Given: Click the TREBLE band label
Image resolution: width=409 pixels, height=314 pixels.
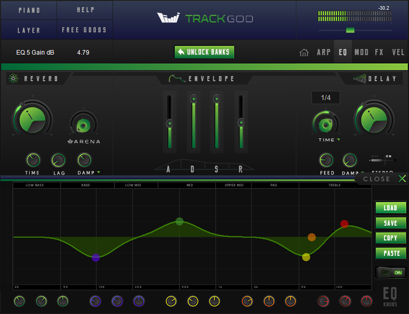Looking at the screenshot, I should pyautogui.click(x=334, y=185).
